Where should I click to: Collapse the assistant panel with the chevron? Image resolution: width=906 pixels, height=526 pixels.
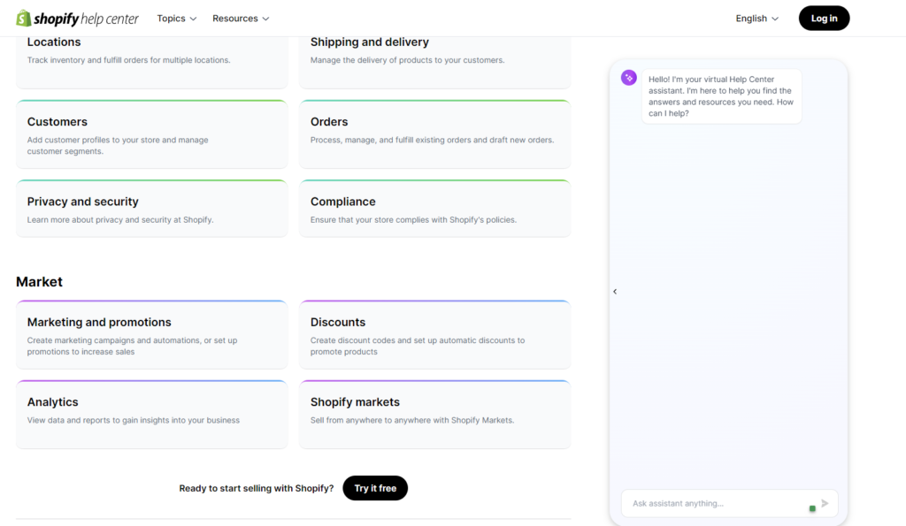click(x=615, y=292)
